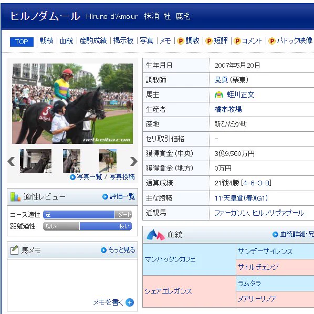Open the premium 調教 tab

[x=192, y=40]
